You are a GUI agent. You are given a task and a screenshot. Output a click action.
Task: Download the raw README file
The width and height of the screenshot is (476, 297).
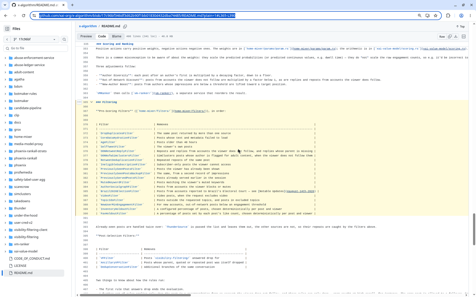tap(456, 36)
